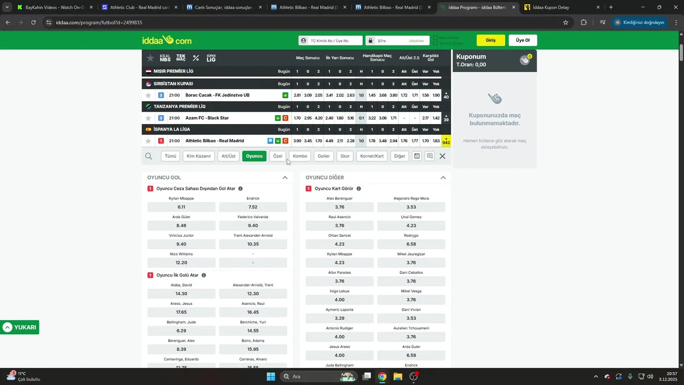Close the market filter panel with X

442,156
